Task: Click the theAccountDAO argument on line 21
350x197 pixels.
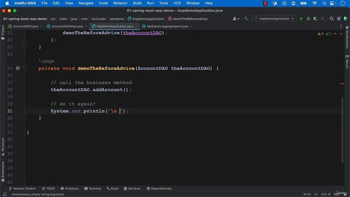Action: 142,33
